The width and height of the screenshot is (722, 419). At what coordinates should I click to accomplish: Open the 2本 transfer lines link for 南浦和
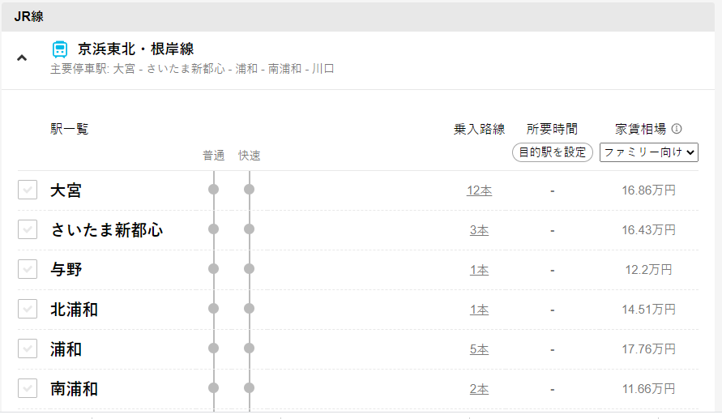[x=480, y=389]
